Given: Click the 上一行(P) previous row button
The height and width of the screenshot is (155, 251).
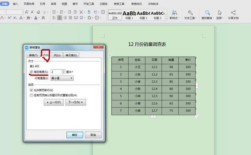Looking at the screenshot, I should tap(54, 102).
